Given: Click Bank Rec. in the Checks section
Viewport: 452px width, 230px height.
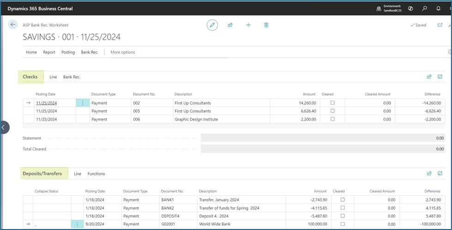Looking at the screenshot, I should (72, 77).
